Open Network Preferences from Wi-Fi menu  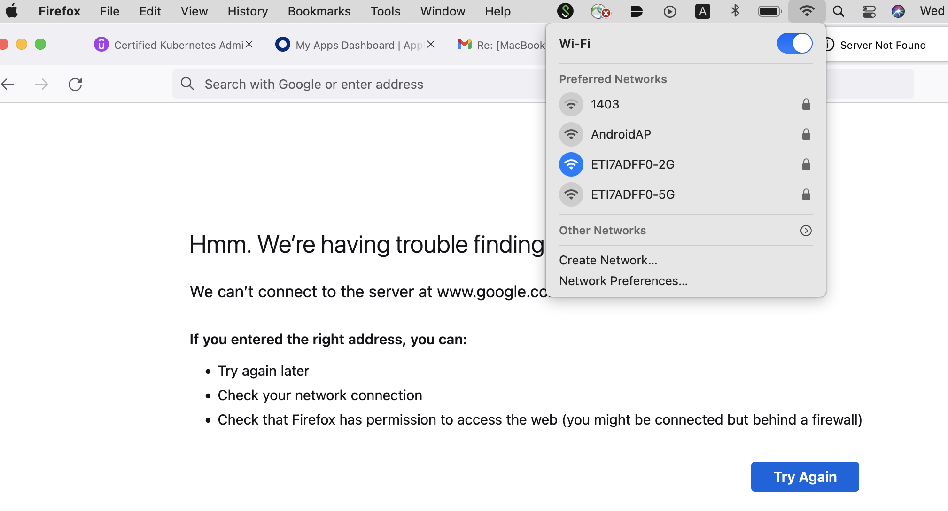pos(623,281)
